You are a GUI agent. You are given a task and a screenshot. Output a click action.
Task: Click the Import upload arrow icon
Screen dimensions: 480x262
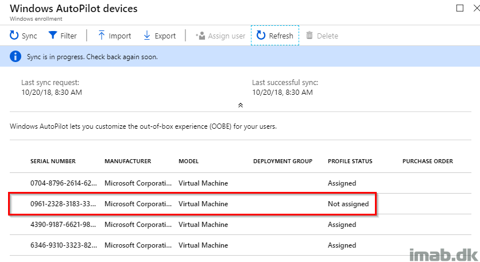click(101, 36)
